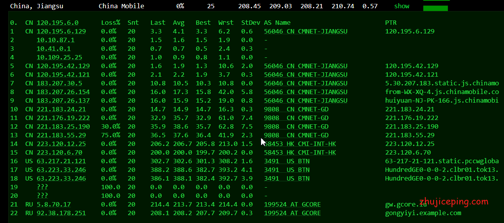The width and height of the screenshot is (504, 223).
Task: Open the 5.8.70.17 IP link
Action: point(54,205)
